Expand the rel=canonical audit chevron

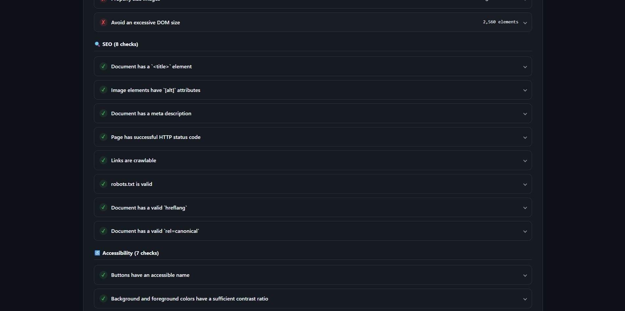(x=525, y=231)
